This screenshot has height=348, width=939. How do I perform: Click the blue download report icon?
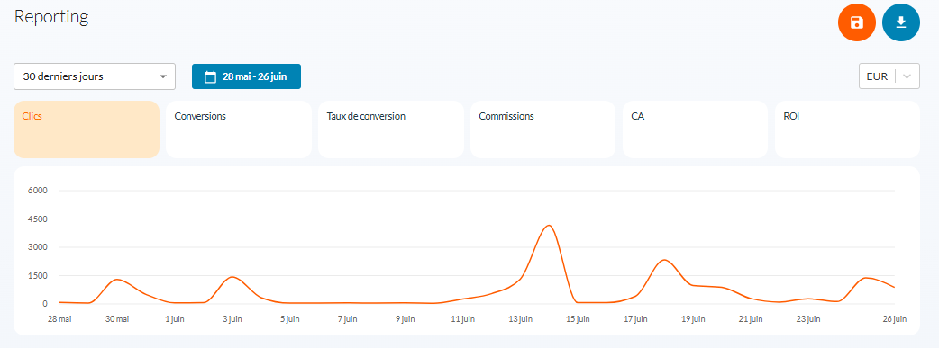[900, 22]
